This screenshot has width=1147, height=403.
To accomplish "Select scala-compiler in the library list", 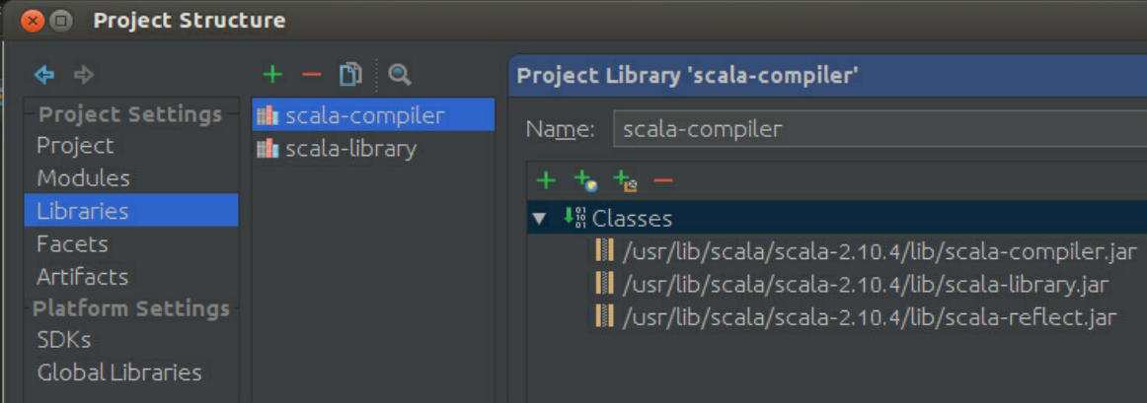I will click(364, 116).
